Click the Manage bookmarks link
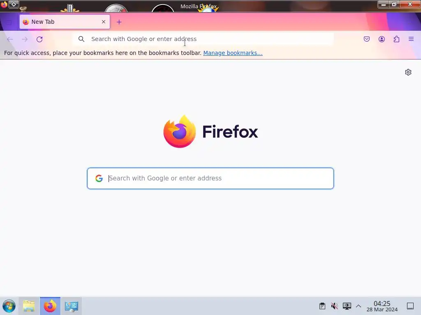Screen dimensions: 421x315 coord(233,53)
